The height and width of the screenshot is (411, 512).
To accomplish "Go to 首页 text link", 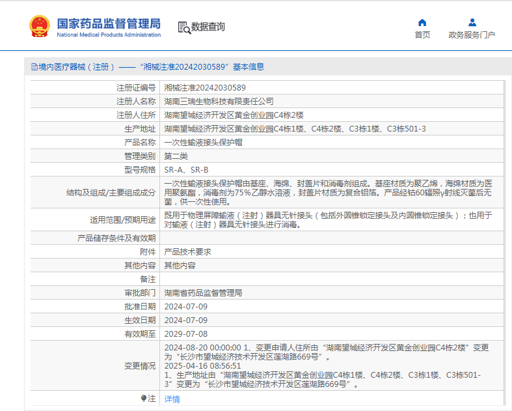I will (x=422, y=35).
